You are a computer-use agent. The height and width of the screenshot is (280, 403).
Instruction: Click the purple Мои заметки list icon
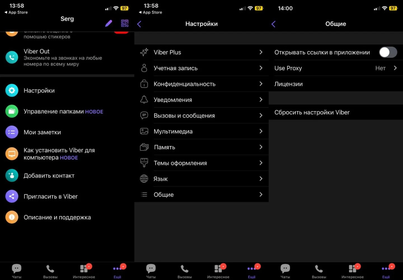point(12,132)
